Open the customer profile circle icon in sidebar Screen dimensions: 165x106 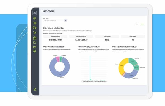(35, 18)
